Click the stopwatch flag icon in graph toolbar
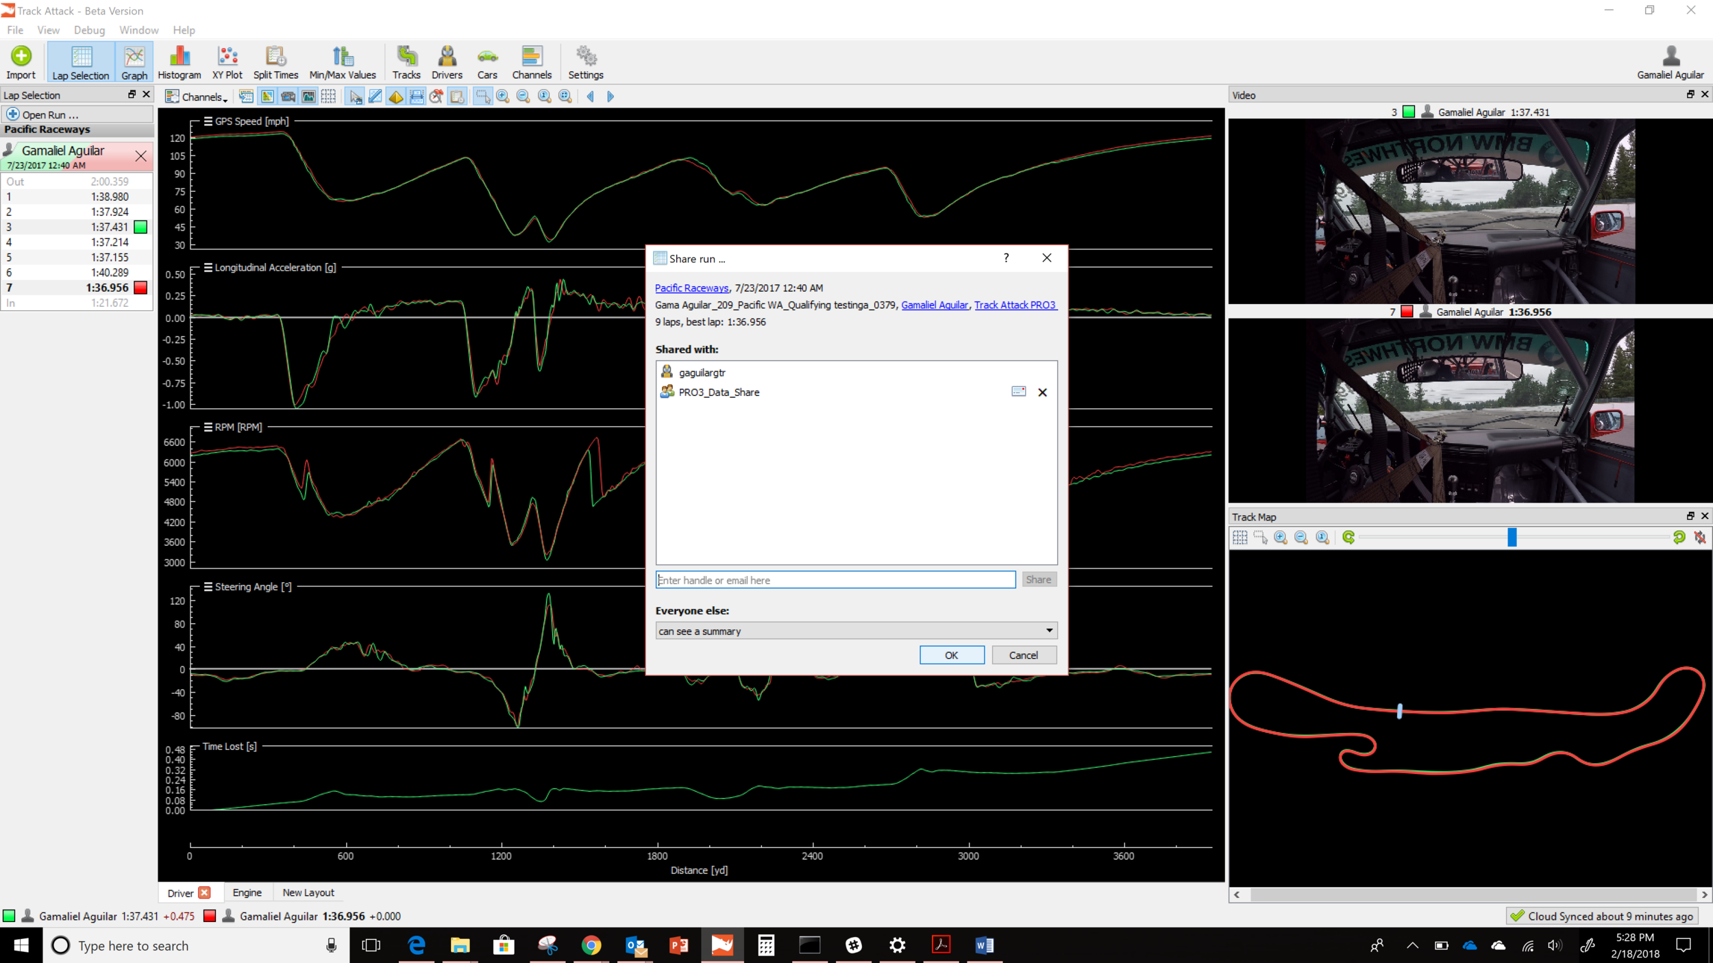 click(x=436, y=97)
